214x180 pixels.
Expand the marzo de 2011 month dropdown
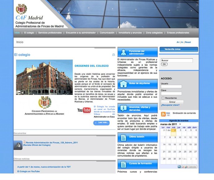180,124
